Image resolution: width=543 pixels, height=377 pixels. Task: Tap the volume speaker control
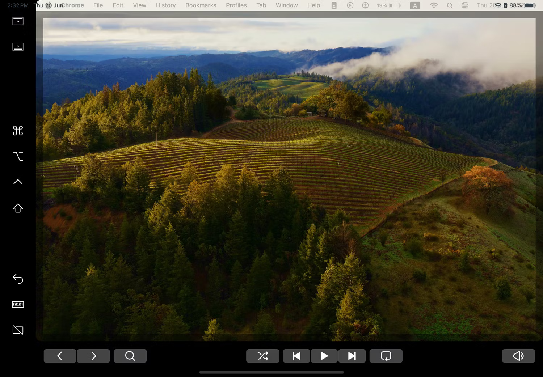pos(518,356)
